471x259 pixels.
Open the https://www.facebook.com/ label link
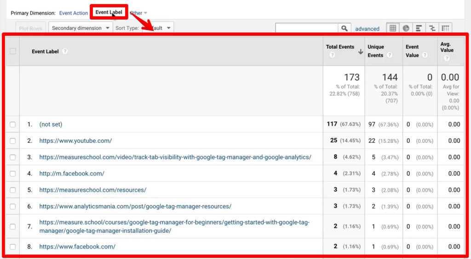point(77,247)
